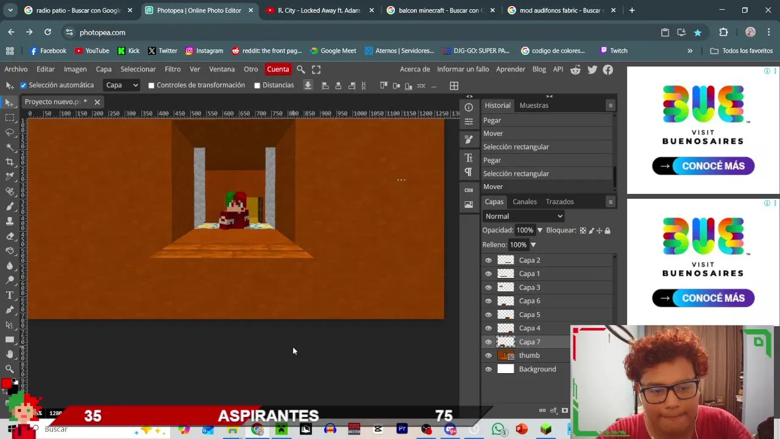Switch to the Trazados tab

tap(559, 202)
